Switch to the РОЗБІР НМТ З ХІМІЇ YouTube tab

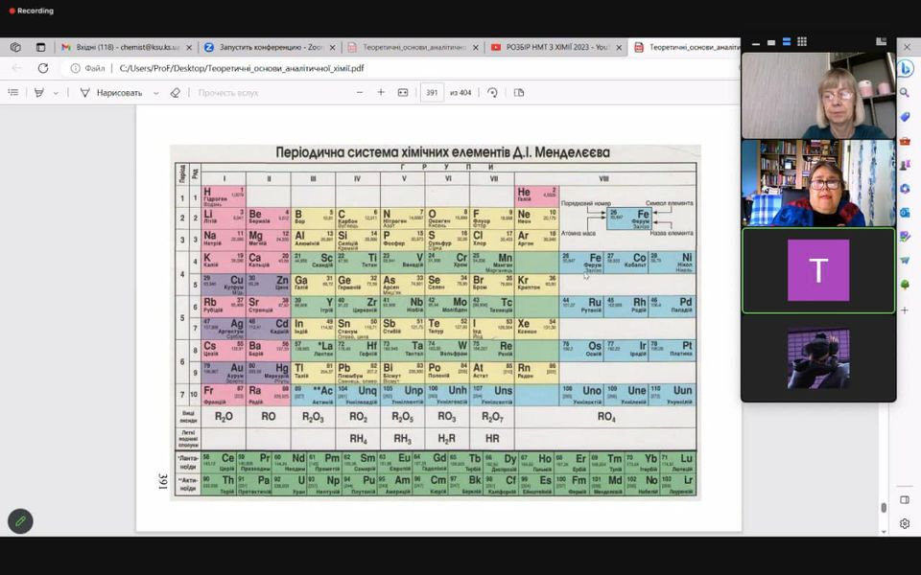coord(556,47)
